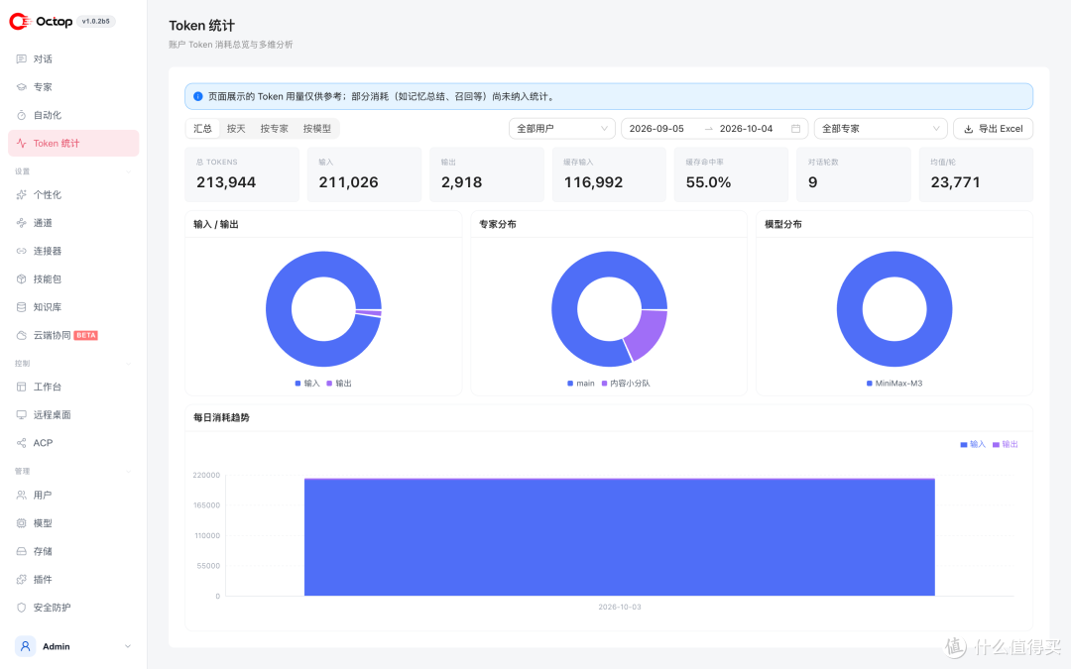1071x669 pixels.
Task: Expand the Admin account menu chevron
Action: (128, 646)
